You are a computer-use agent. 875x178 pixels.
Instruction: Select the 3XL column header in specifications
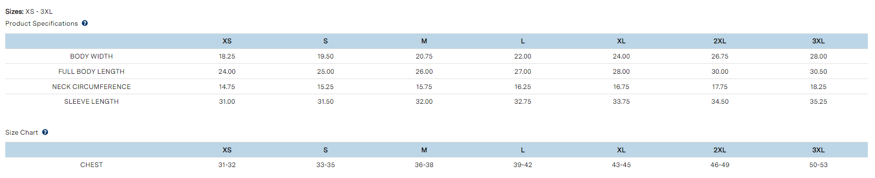(818, 41)
